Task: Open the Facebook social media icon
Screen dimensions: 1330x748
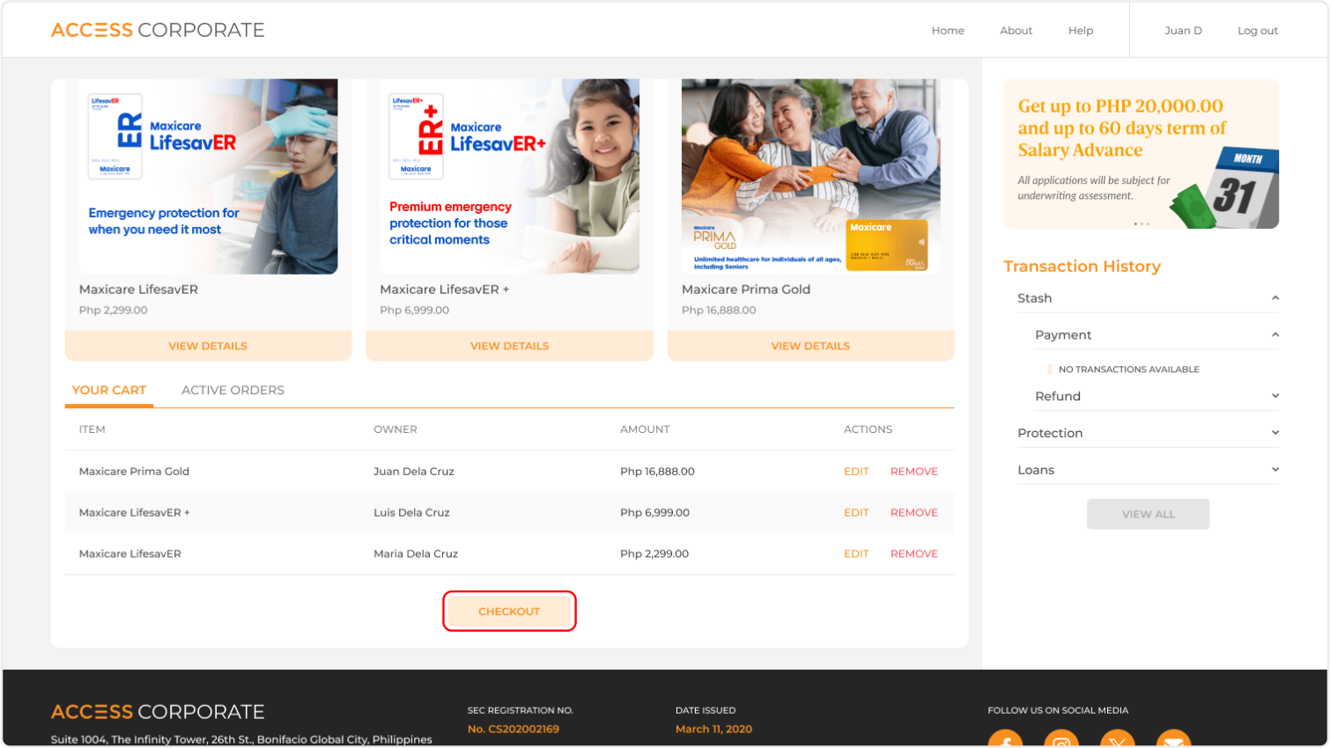Action: [x=1005, y=738]
